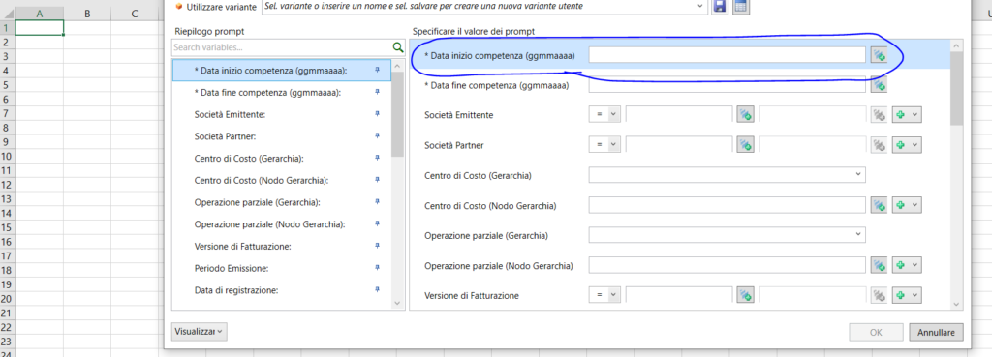Click the Data inizio competenza input field

(727, 55)
